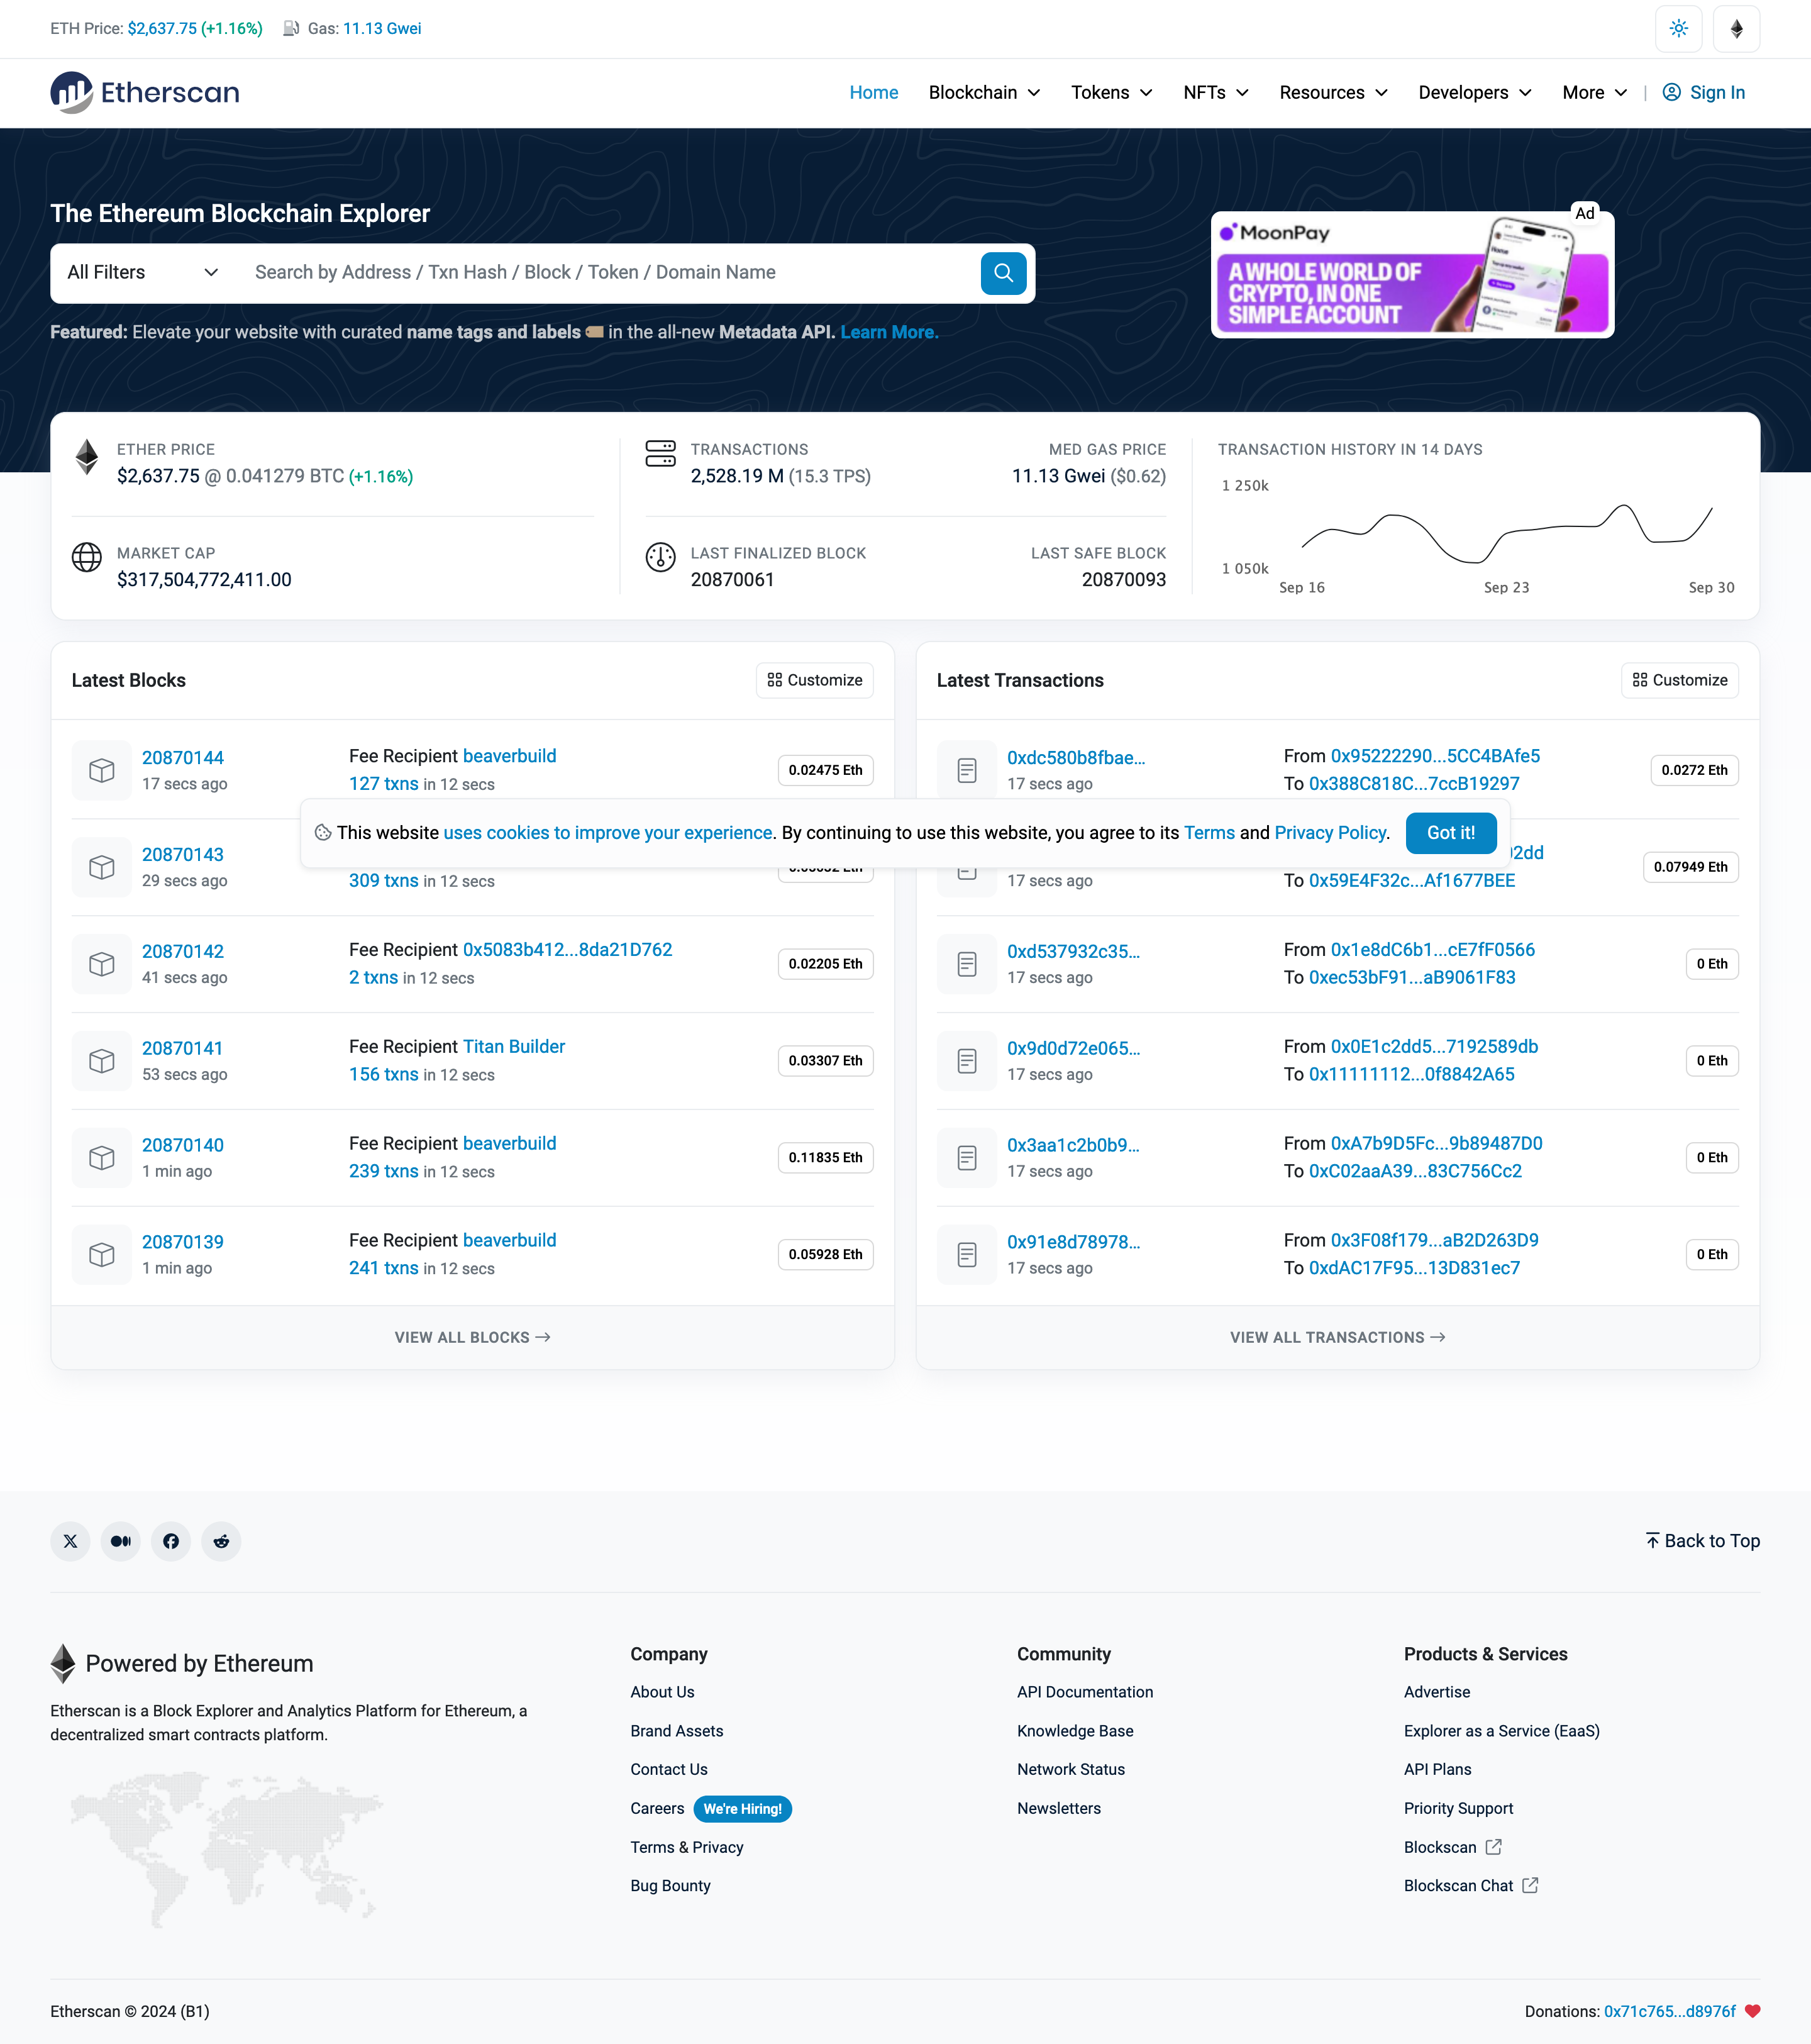Click the transactions icon
Viewport: 1811px width, 2044px height.
pos(661,458)
